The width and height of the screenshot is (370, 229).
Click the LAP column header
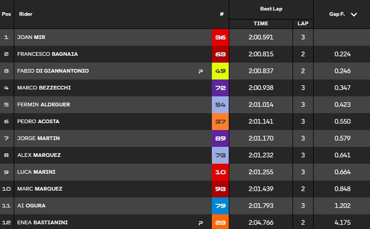pyautogui.click(x=303, y=24)
